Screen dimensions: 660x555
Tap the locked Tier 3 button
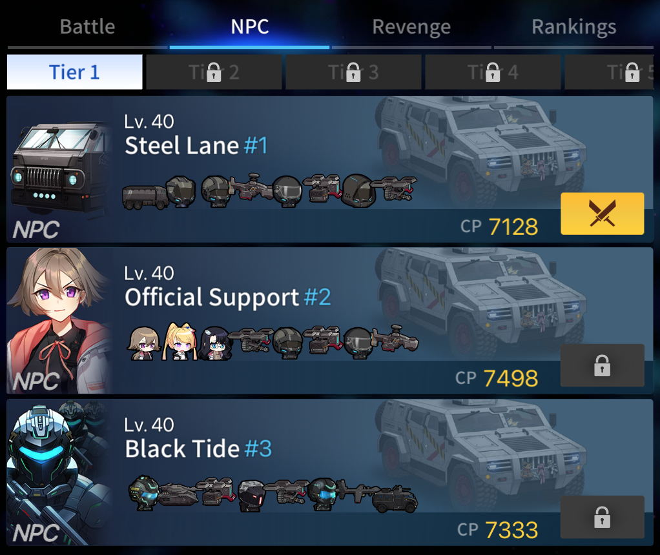pos(353,72)
